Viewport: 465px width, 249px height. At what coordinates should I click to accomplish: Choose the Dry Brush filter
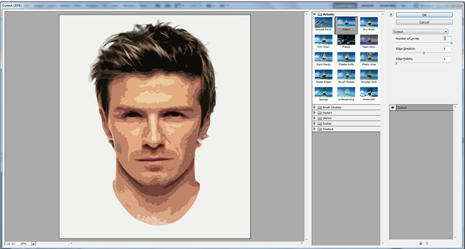368,23
